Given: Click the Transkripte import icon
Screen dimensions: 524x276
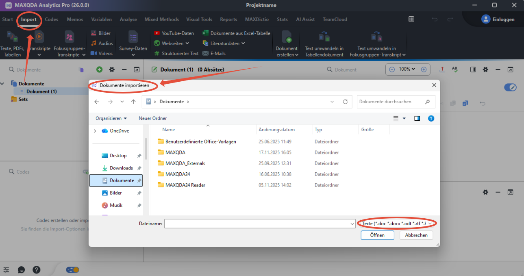Looking at the screenshot, I should point(39,37).
